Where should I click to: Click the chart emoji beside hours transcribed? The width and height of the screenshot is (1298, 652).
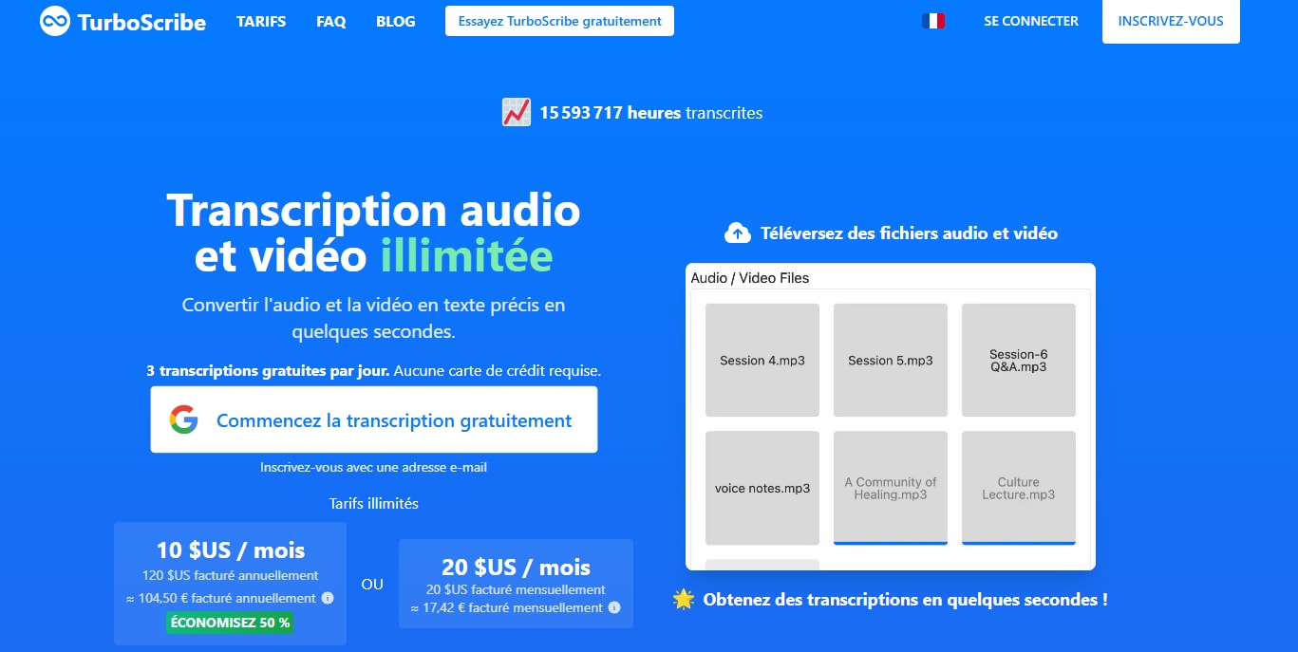coord(516,113)
